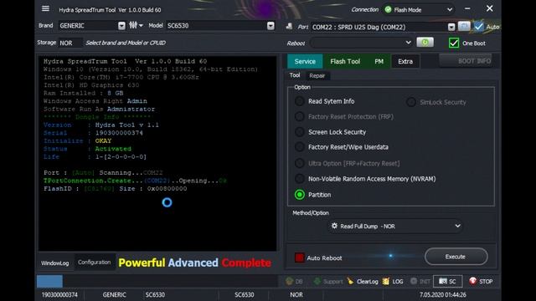The height and width of the screenshot is (301, 536).
Task: Open the Model SC6530 dropdown
Action: click(x=271, y=26)
